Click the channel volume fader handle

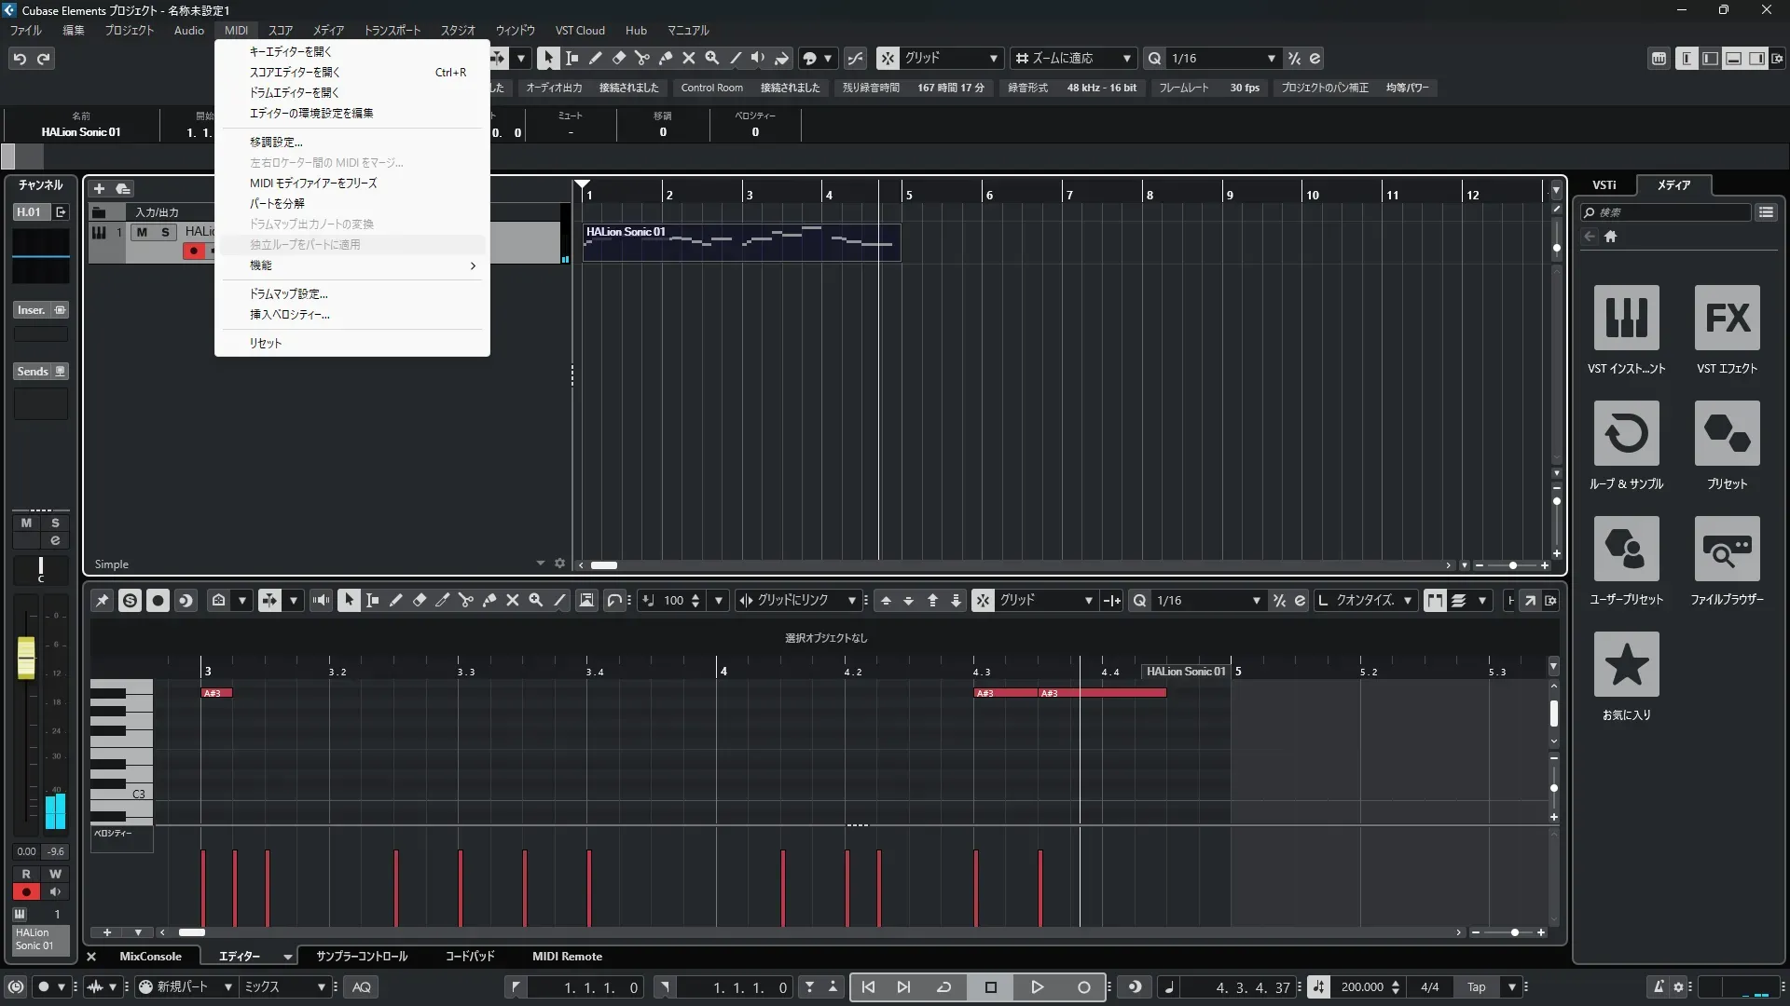[x=26, y=658]
